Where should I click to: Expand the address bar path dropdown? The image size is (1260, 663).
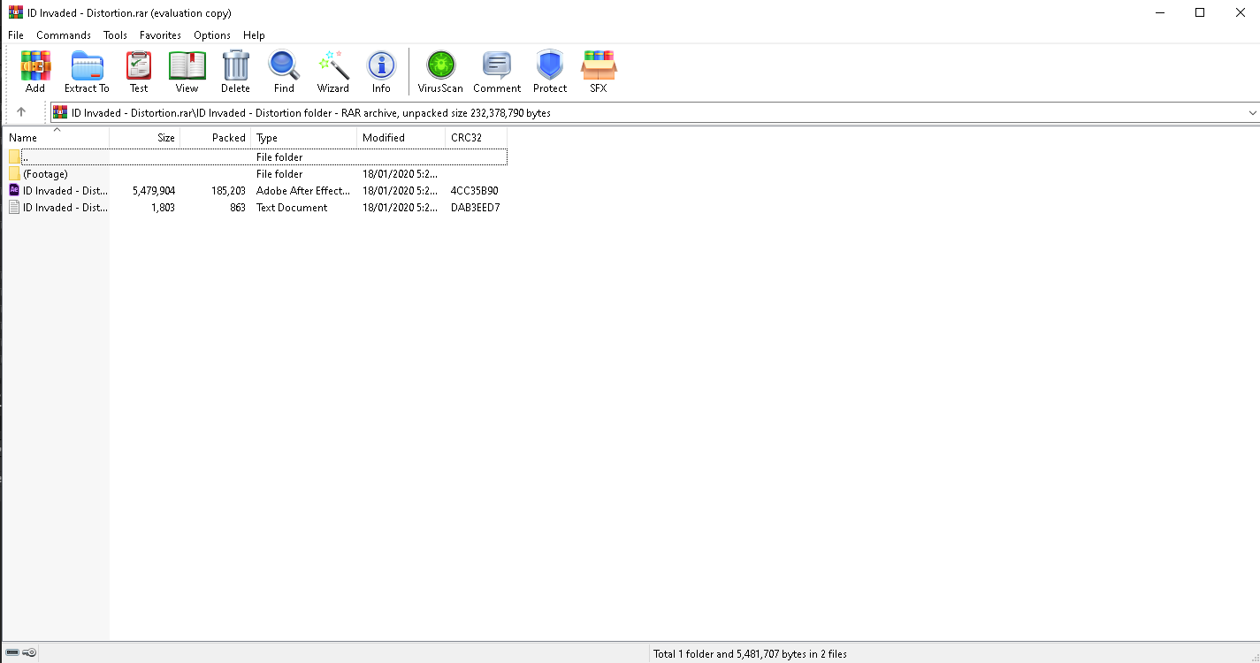(1253, 113)
